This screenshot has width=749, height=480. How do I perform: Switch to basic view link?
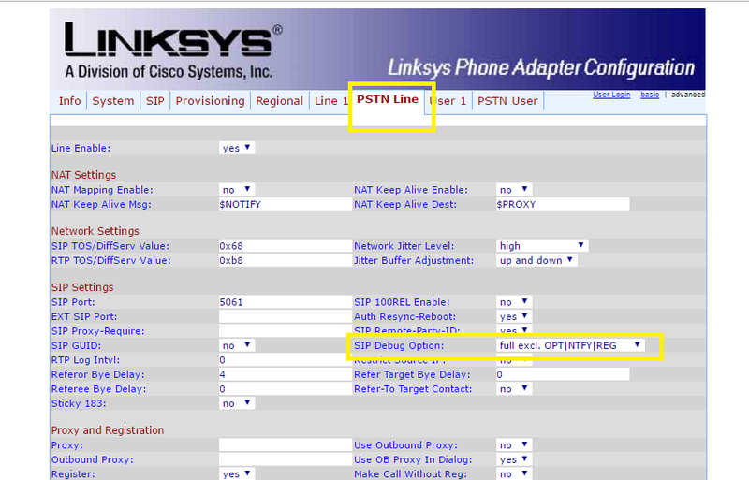click(650, 95)
